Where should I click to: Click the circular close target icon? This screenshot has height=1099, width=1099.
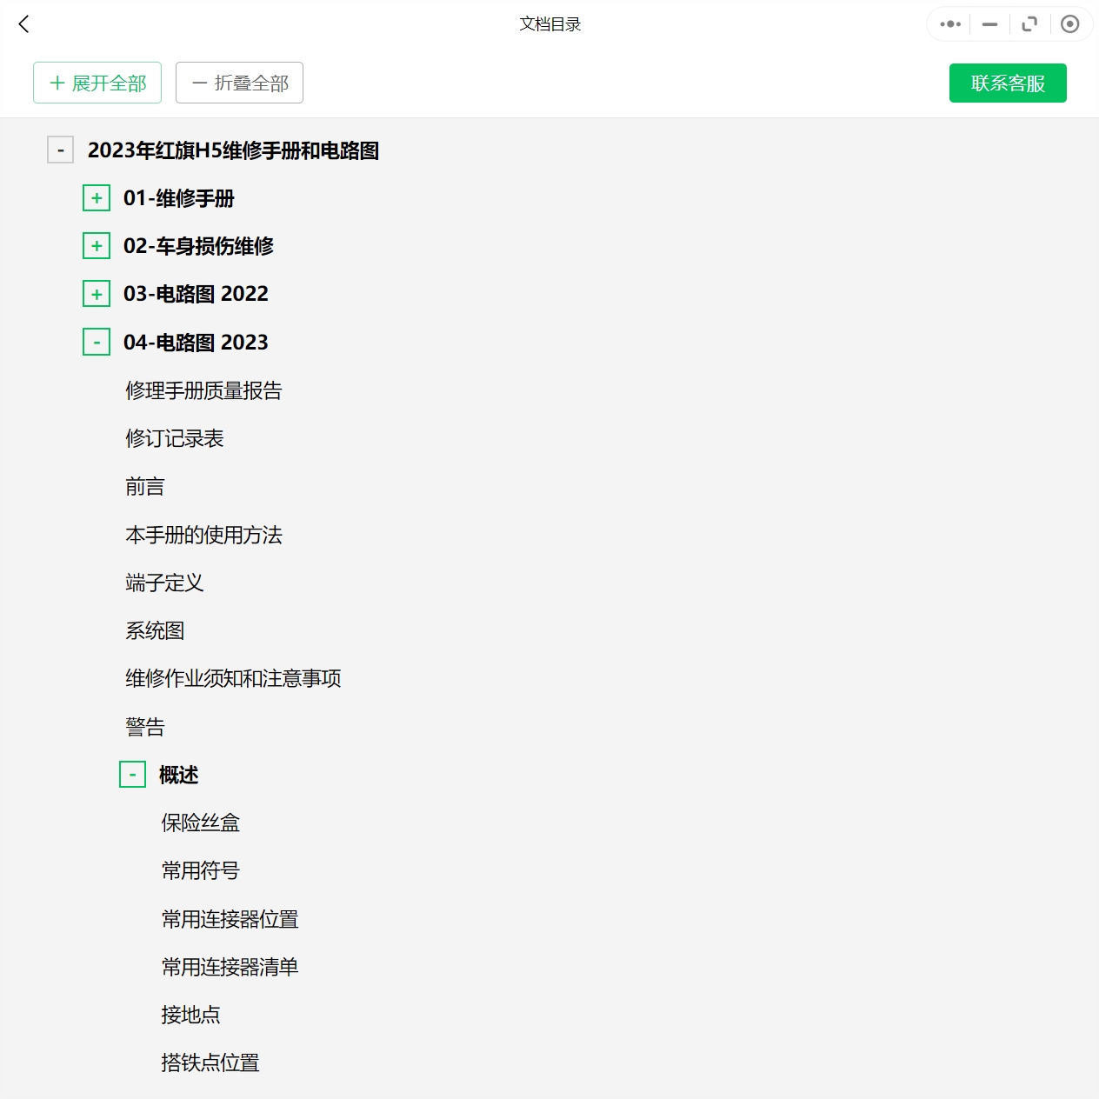click(1070, 24)
